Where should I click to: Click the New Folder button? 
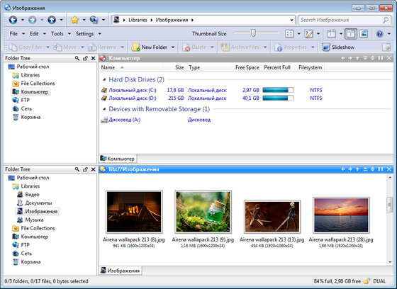(x=150, y=47)
